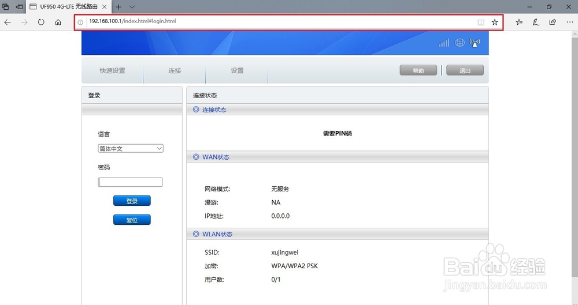Click the 登录 login button
Screen dimensions: 578x305
point(132,201)
